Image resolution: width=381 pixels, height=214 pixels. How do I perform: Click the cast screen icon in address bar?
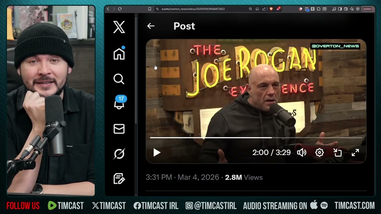(x=257, y=9)
